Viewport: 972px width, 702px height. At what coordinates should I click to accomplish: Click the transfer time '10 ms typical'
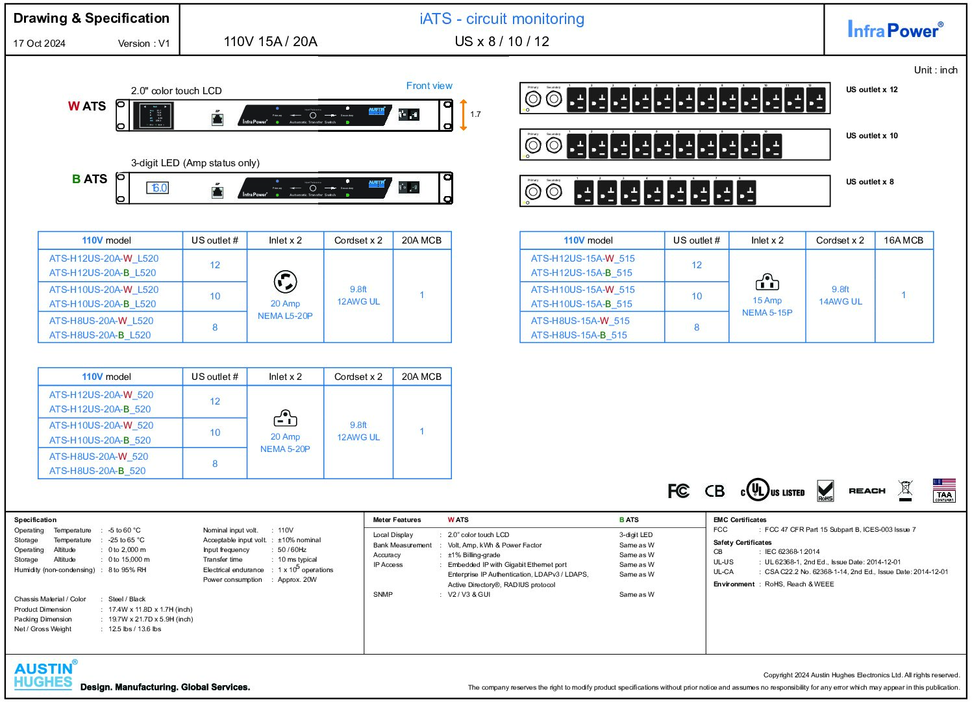[x=297, y=560]
